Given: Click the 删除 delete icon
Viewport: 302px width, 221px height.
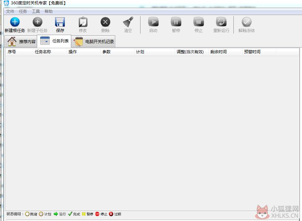Looking at the screenshot, I should pos(105,22).
